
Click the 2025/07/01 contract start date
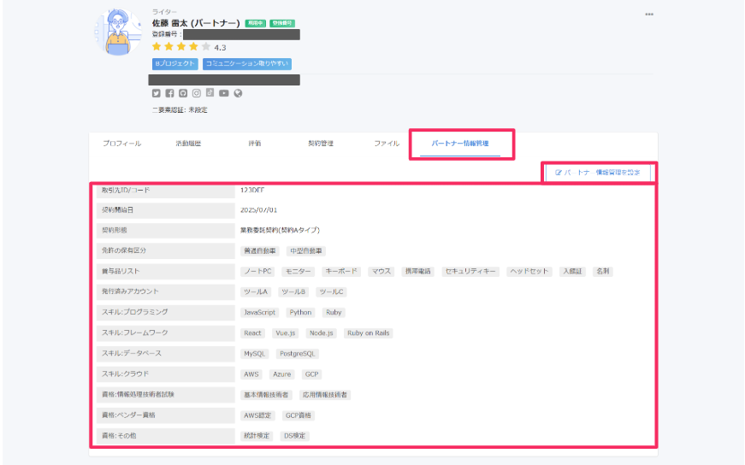(x=258, y=210)
